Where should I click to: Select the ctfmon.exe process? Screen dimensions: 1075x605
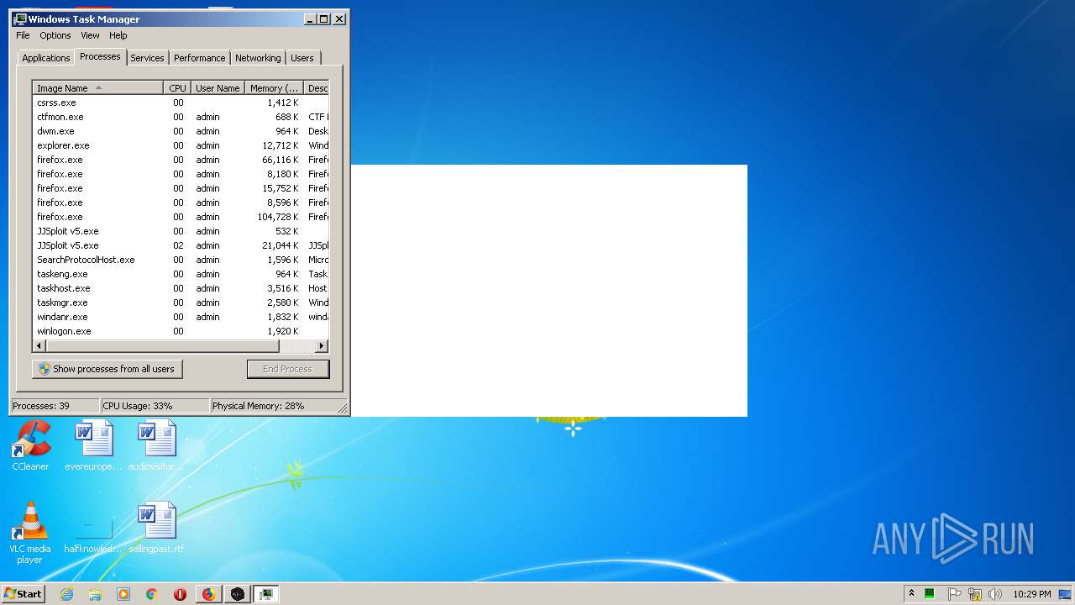pyautogui.click(x=181, y=117)
